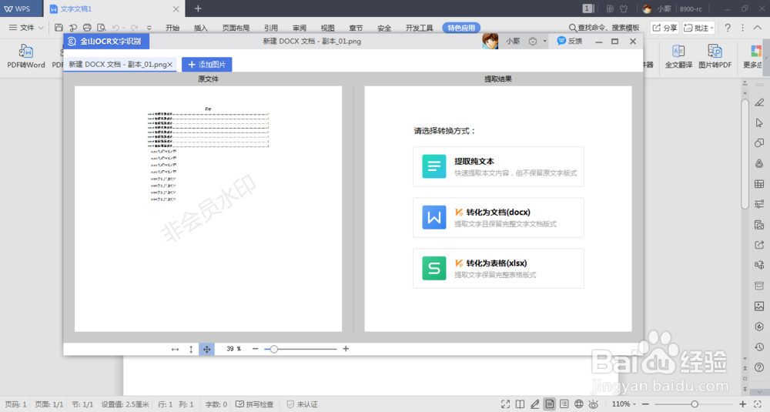Screen dimensions: 770x412
Task: Open more options three-dot menu
Action: [742, 28]
